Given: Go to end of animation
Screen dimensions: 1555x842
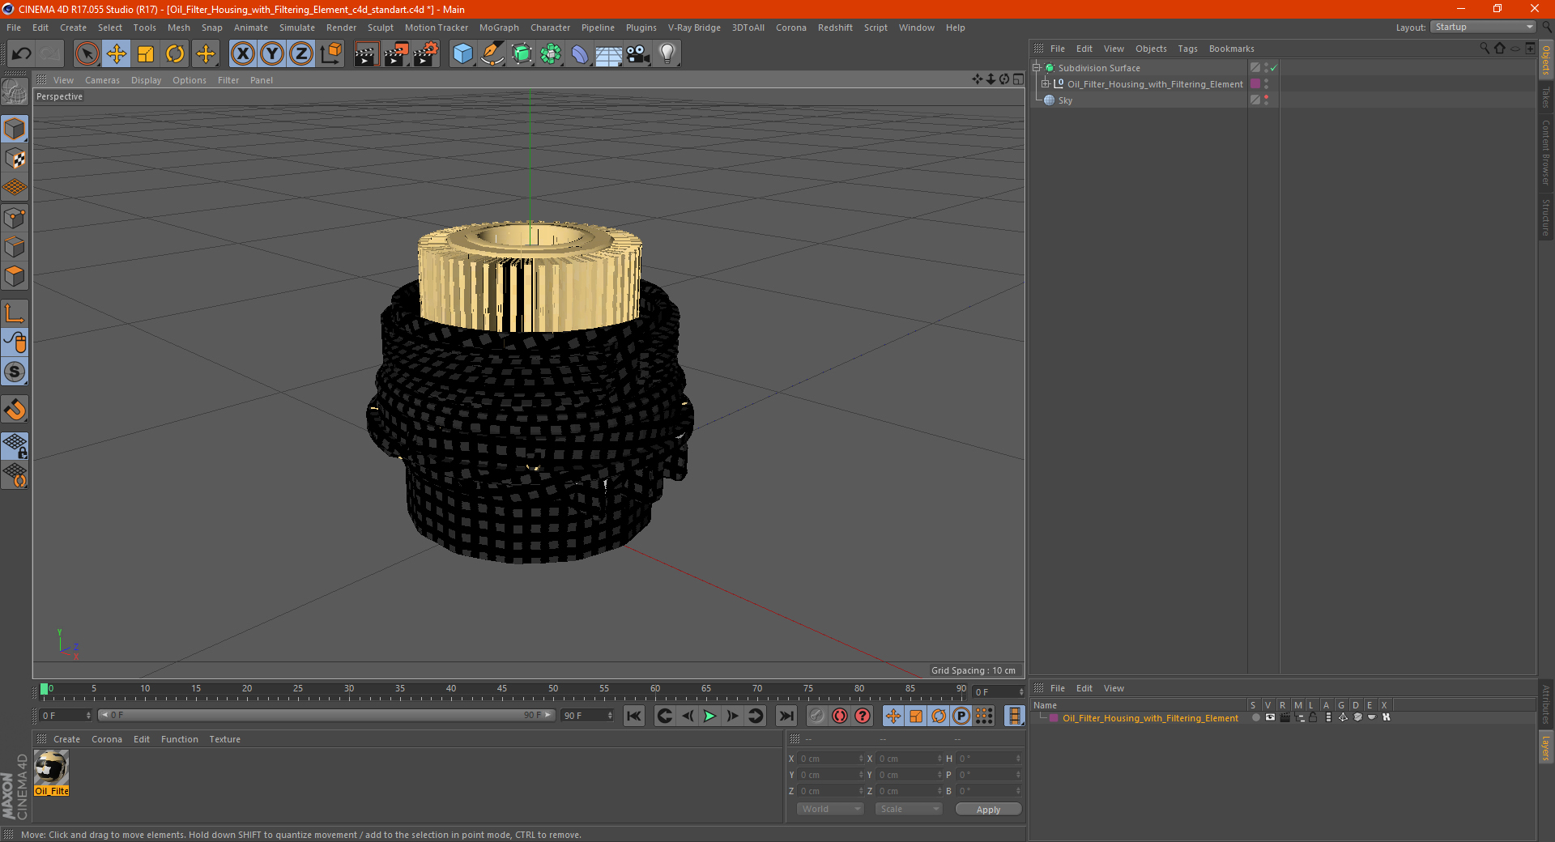Looking at the screenshot, I should 786,716.
